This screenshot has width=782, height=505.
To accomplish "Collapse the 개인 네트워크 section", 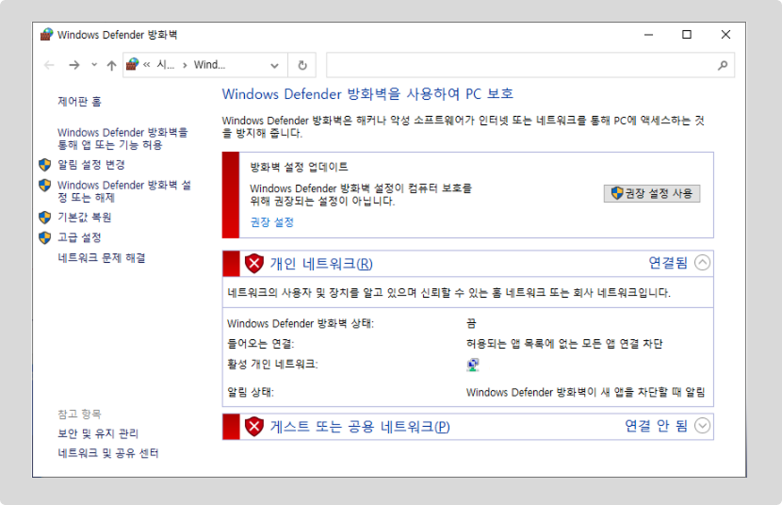I will [x=702, y=263].
